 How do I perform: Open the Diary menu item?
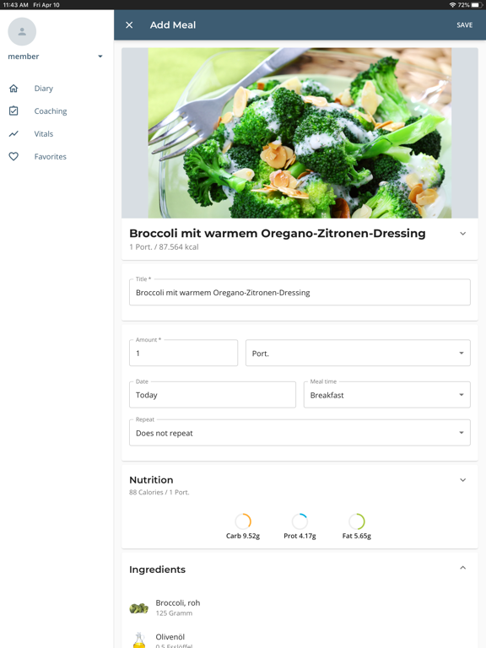pyautogui.click(x=43, y=89)
